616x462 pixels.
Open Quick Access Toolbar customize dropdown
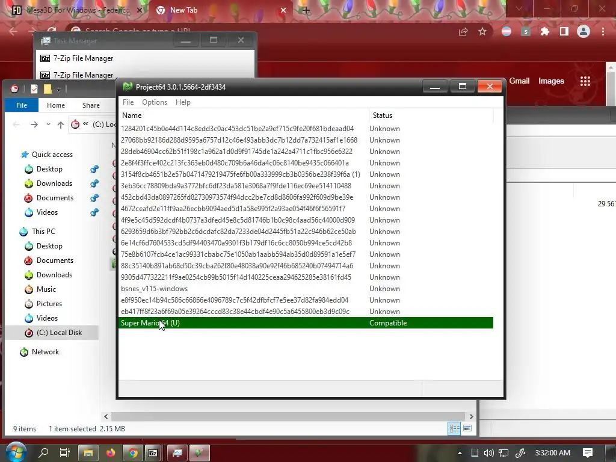[58, 90]
